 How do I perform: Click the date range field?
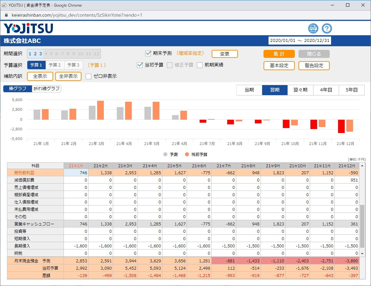299,41
